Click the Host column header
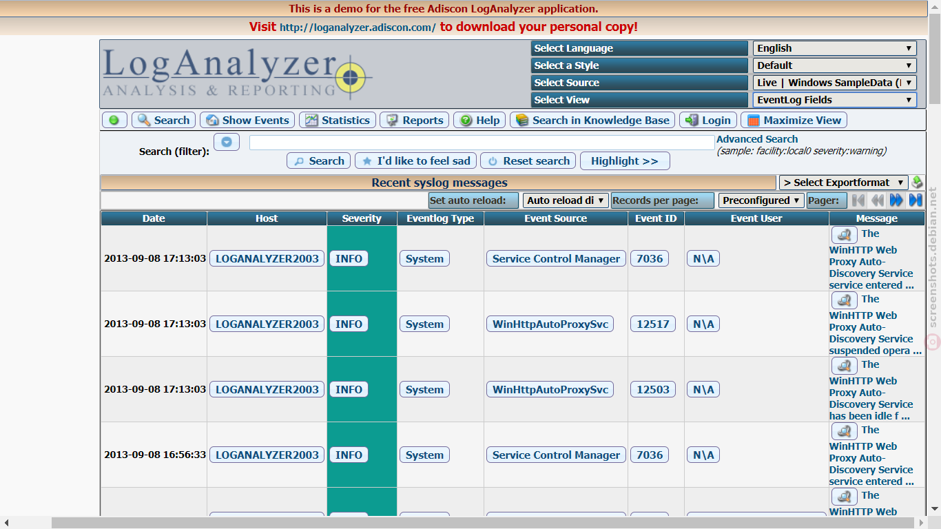 click(x=267, y=218)
